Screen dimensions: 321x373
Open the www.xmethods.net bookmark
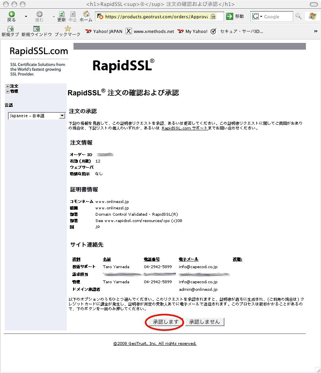tap(150, 31)
